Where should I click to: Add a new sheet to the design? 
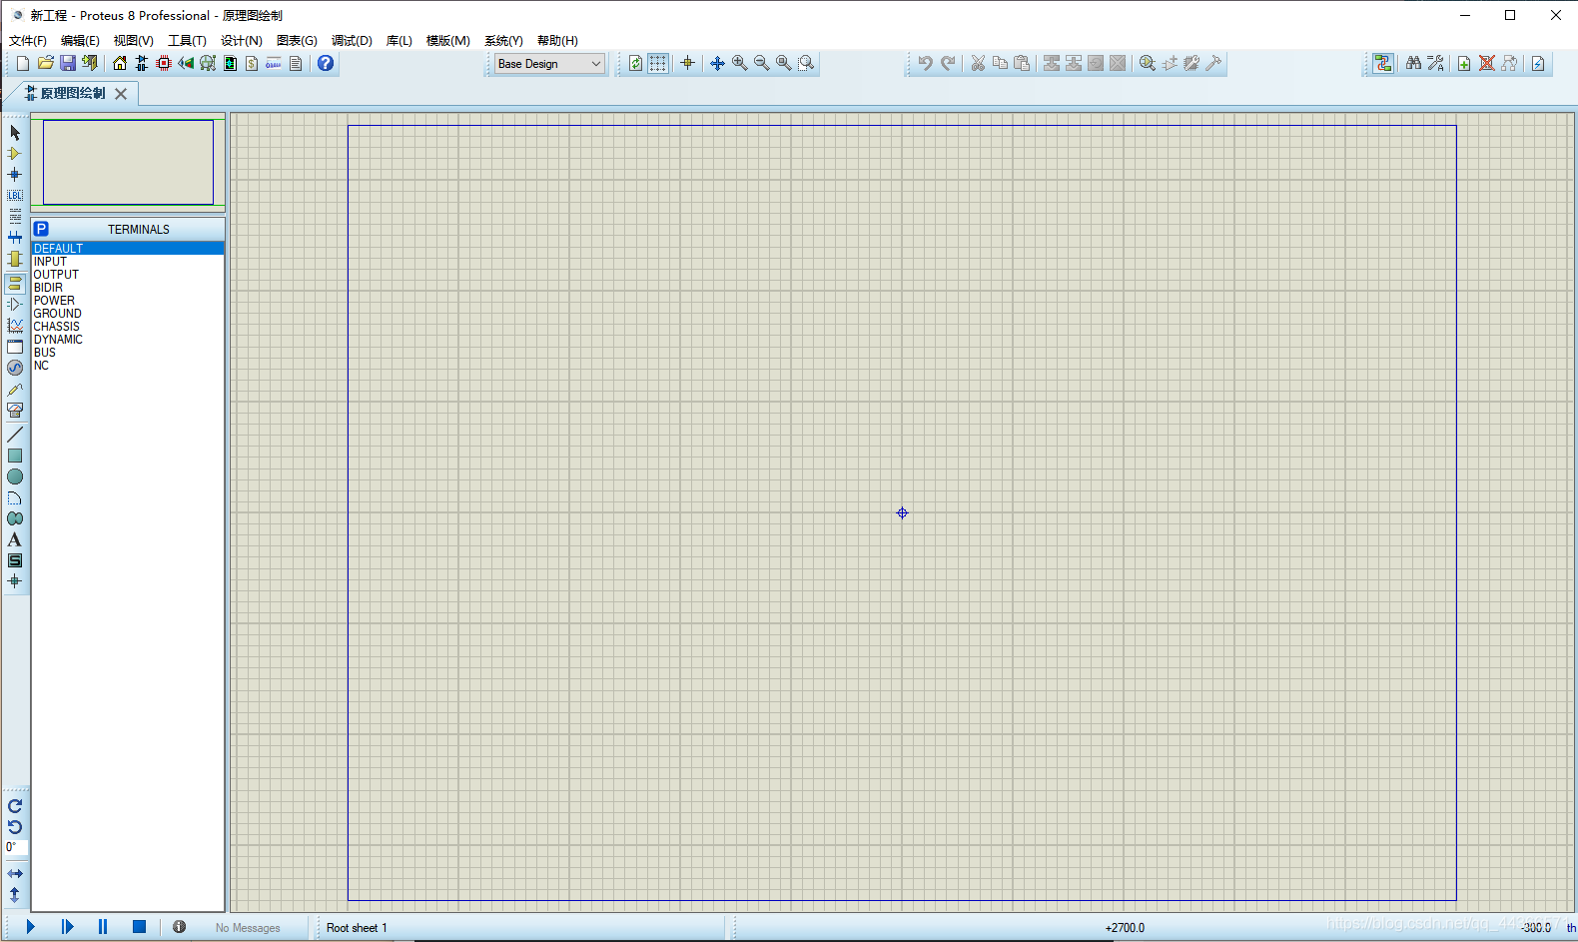(1464, 63)
